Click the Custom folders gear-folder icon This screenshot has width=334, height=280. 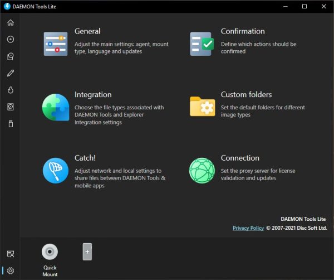click(x=203, y=107)
